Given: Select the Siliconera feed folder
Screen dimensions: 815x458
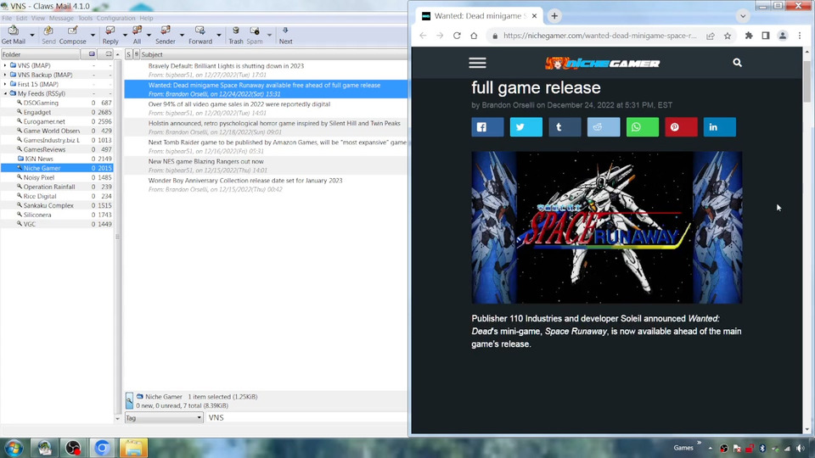Looking at the screenshot, I should pyautogui.click(x=37, y=215).
